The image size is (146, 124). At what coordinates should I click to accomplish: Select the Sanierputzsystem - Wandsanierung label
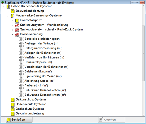coord(44,25)
